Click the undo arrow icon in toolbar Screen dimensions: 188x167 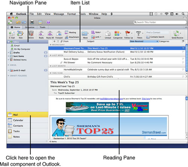[x=18, y=22]
